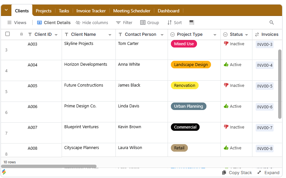Select cell Blueprint Ventures
286x178 pixels.
[89, 133]
